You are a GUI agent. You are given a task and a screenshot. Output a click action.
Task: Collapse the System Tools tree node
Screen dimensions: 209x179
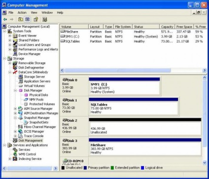(x=4, y=31)
